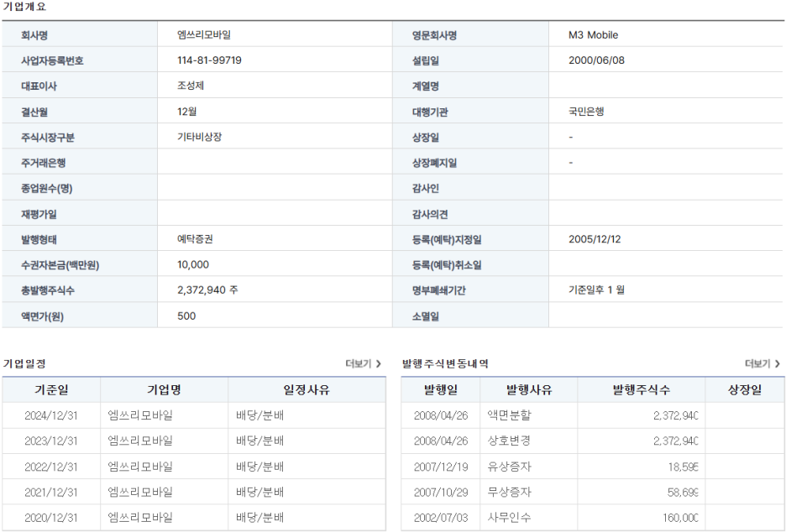This screenshot has height=532, width=786.
Task: Click 발행일 column header
Action: [441, 389]
